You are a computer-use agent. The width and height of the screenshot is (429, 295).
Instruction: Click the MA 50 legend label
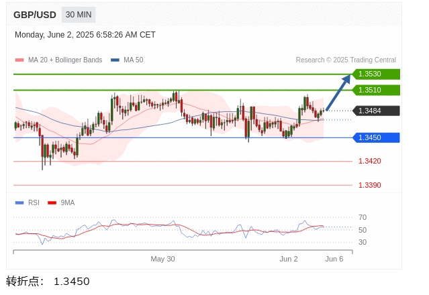click(133, 60)
